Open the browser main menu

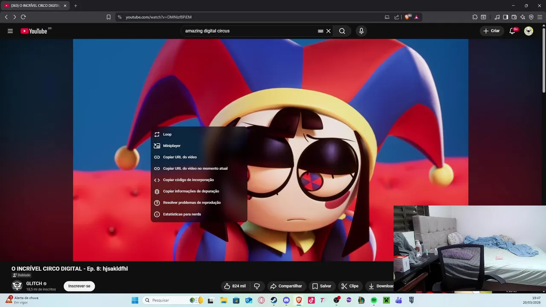[540, 17]
